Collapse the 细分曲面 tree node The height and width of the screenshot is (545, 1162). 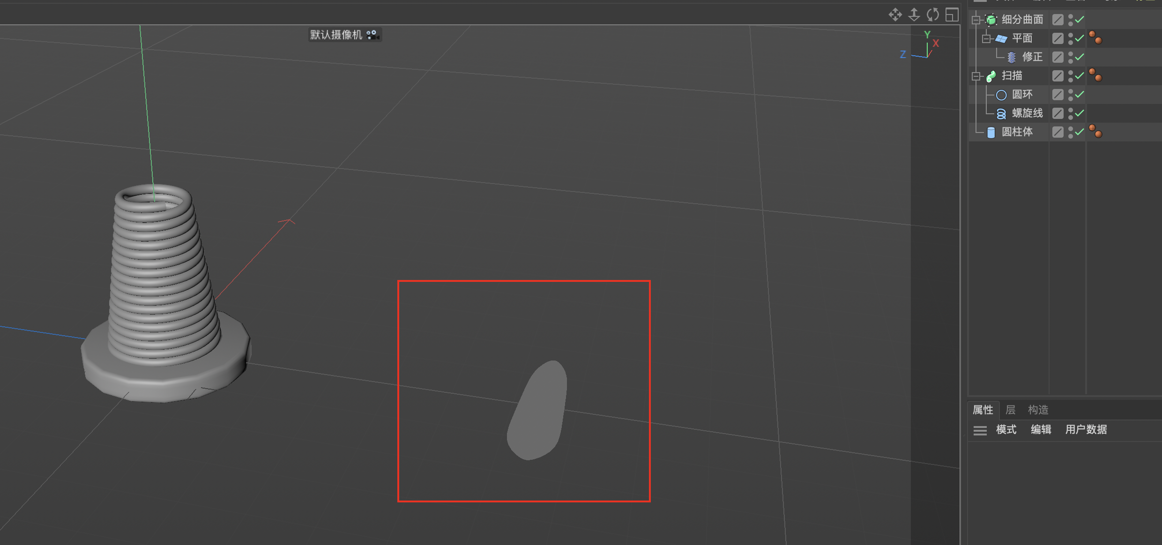976,20
